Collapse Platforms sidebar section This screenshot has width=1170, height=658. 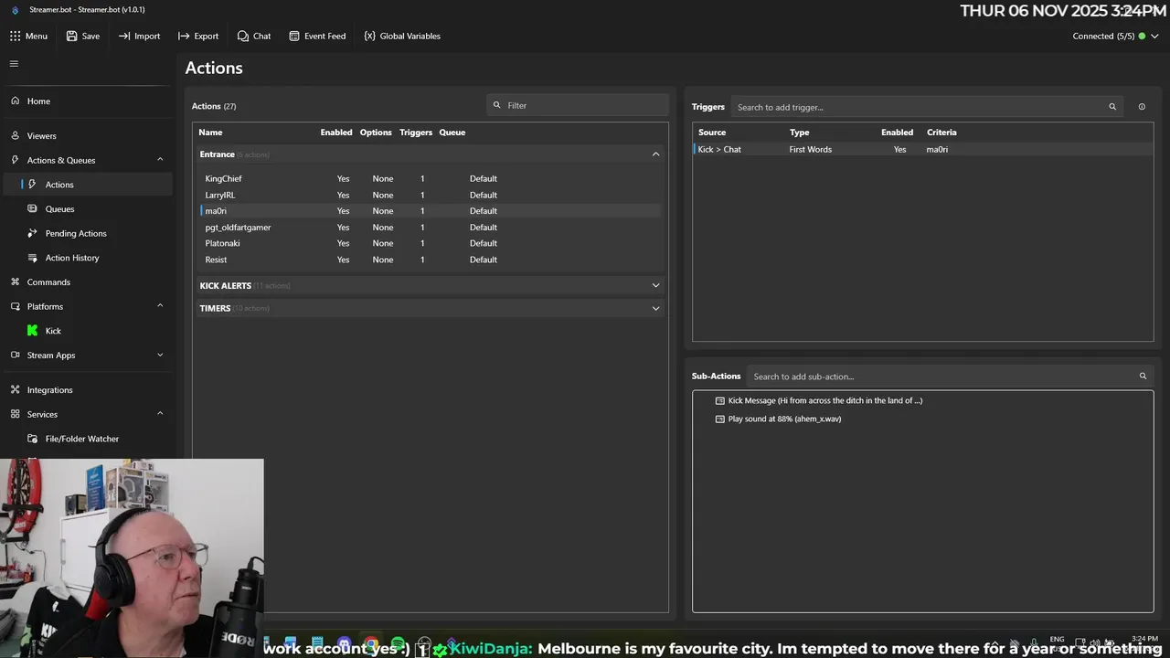pos(160,306)
